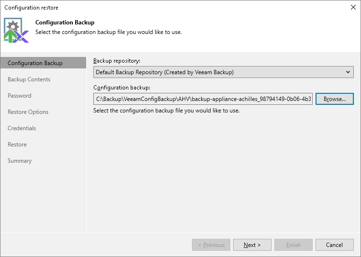This screenshot has height=257, width=361.
Task: Open the Restore Options step
Action: (28, 112)
